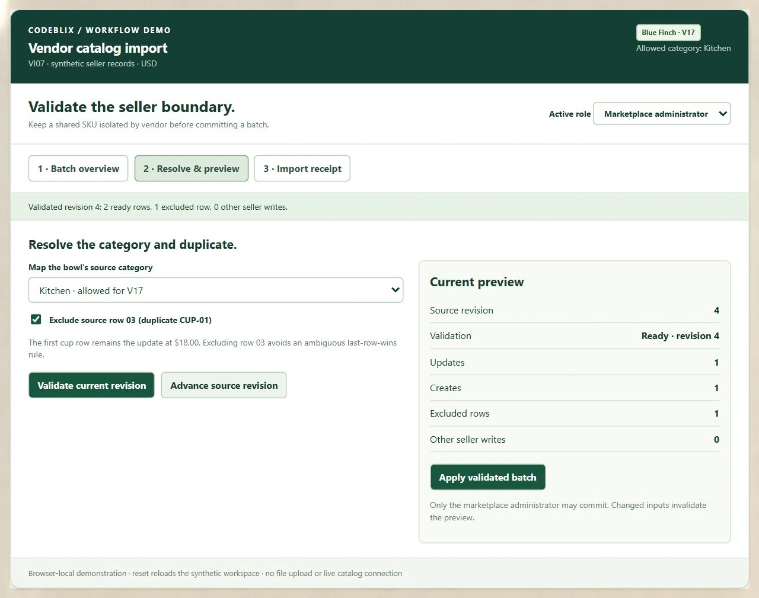Toggle Exclude source row 03 checkbox
The height and width of the screenshot is (598, 759).
coord(36,319)
